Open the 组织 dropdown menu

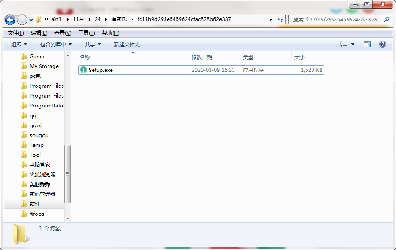click(19, 44)
